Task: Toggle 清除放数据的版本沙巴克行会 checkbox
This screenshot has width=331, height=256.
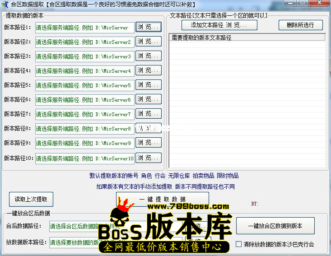Action: [x=238, y=244]
